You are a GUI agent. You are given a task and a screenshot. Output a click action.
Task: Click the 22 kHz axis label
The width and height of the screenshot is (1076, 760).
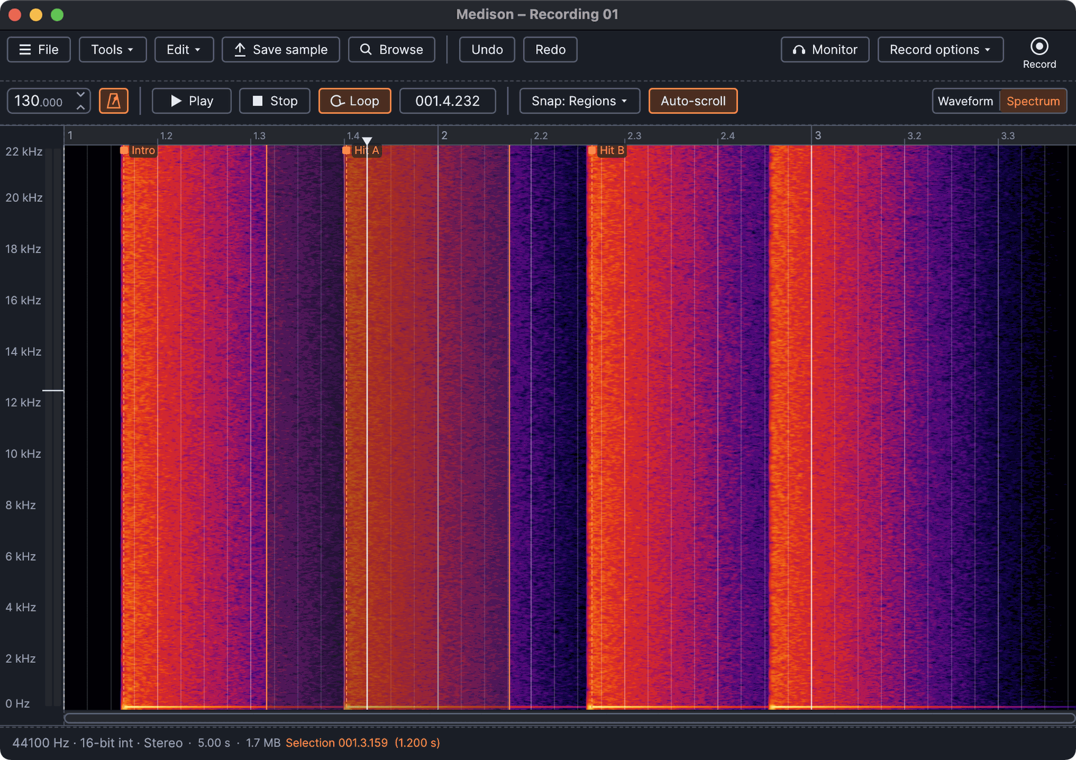point(24,152)
